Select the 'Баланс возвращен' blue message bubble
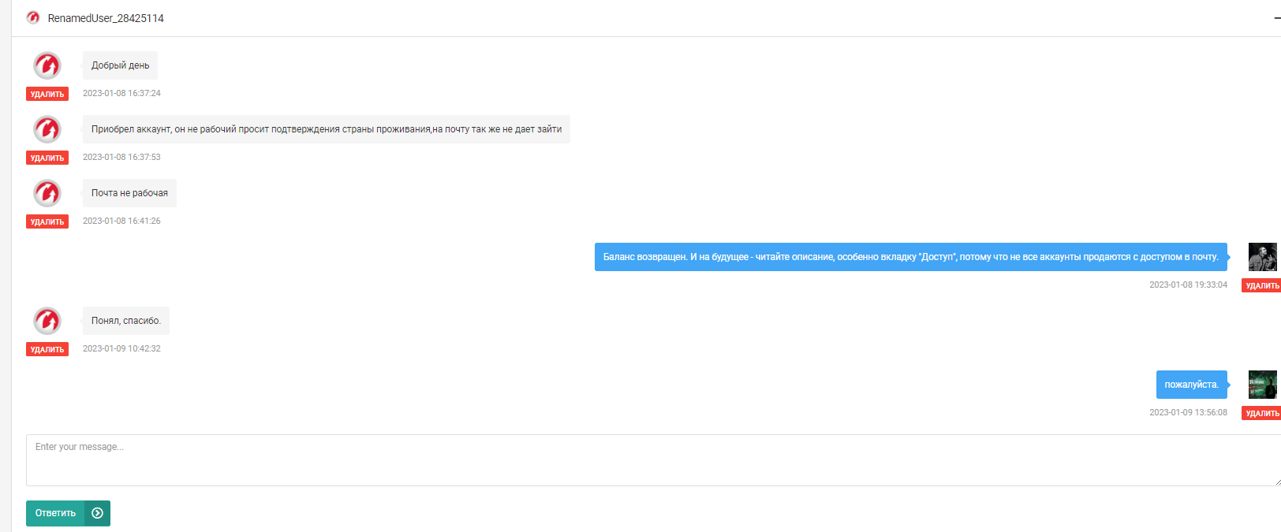 coord(910,257)
